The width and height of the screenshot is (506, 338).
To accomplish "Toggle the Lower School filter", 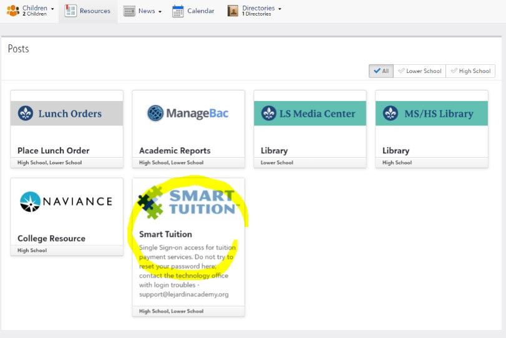I will [x=419, y=71].
